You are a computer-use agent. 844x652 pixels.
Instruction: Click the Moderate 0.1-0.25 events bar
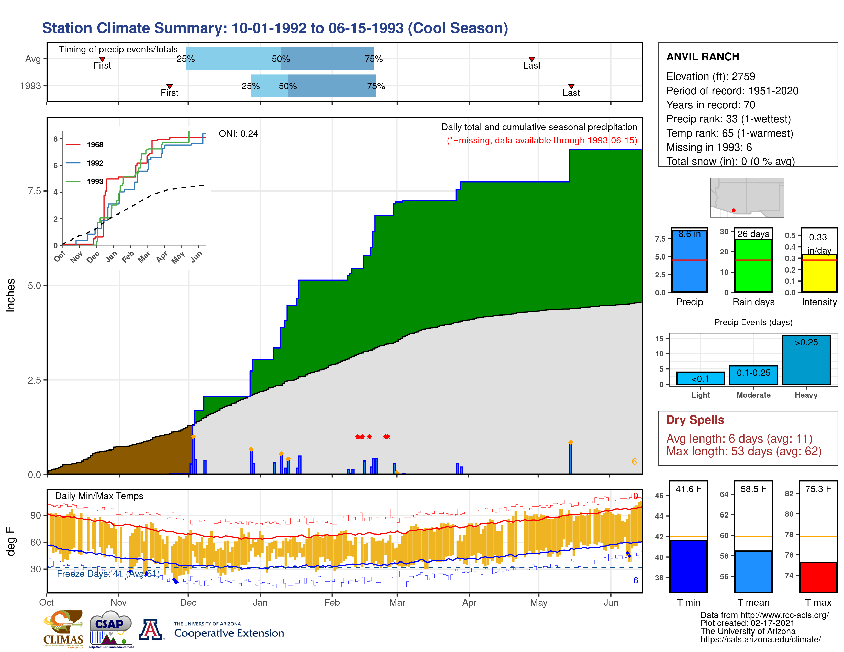(x=753, y=375)
